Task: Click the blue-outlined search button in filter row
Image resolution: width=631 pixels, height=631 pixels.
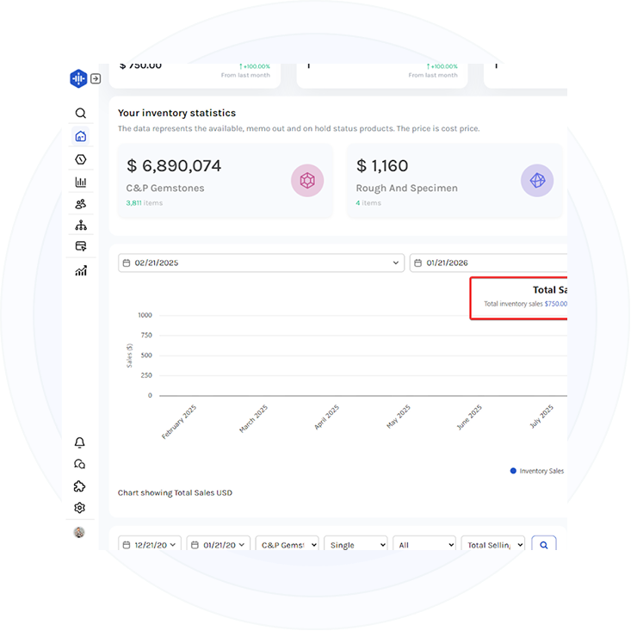Action: tap(543, 545)
